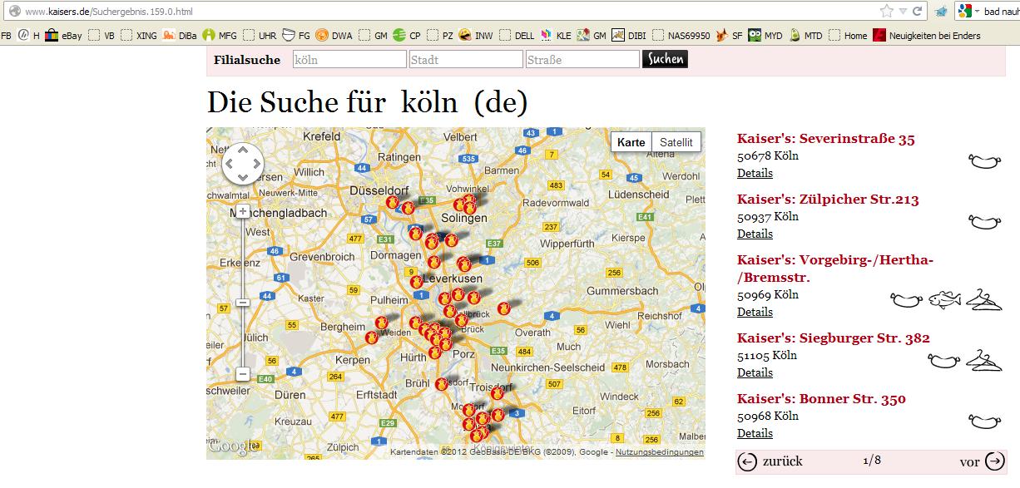Image resolution: width=1020 pixels, height=488 pixels.
Task: Open the 'Neuigkeiten bei Enders' bookmark
Action: pos(926,36)
